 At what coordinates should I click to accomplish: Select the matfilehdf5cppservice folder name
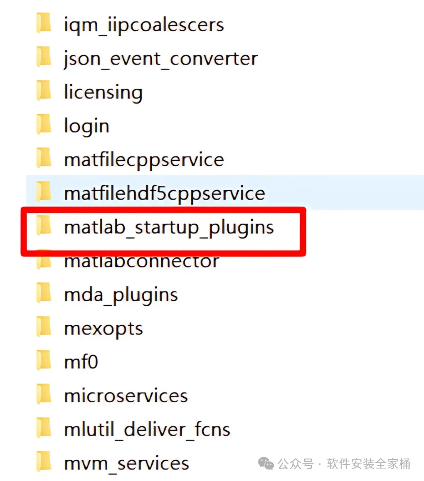point(164,194)
